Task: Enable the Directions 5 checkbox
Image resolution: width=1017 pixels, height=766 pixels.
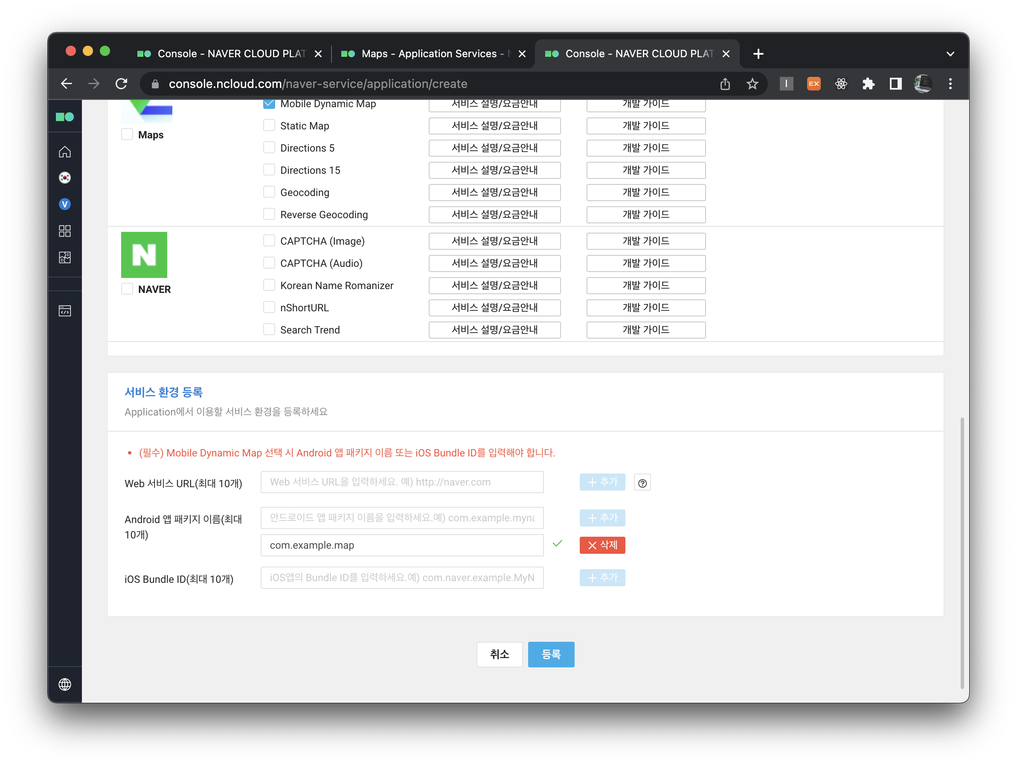Action: coord(269,148)
